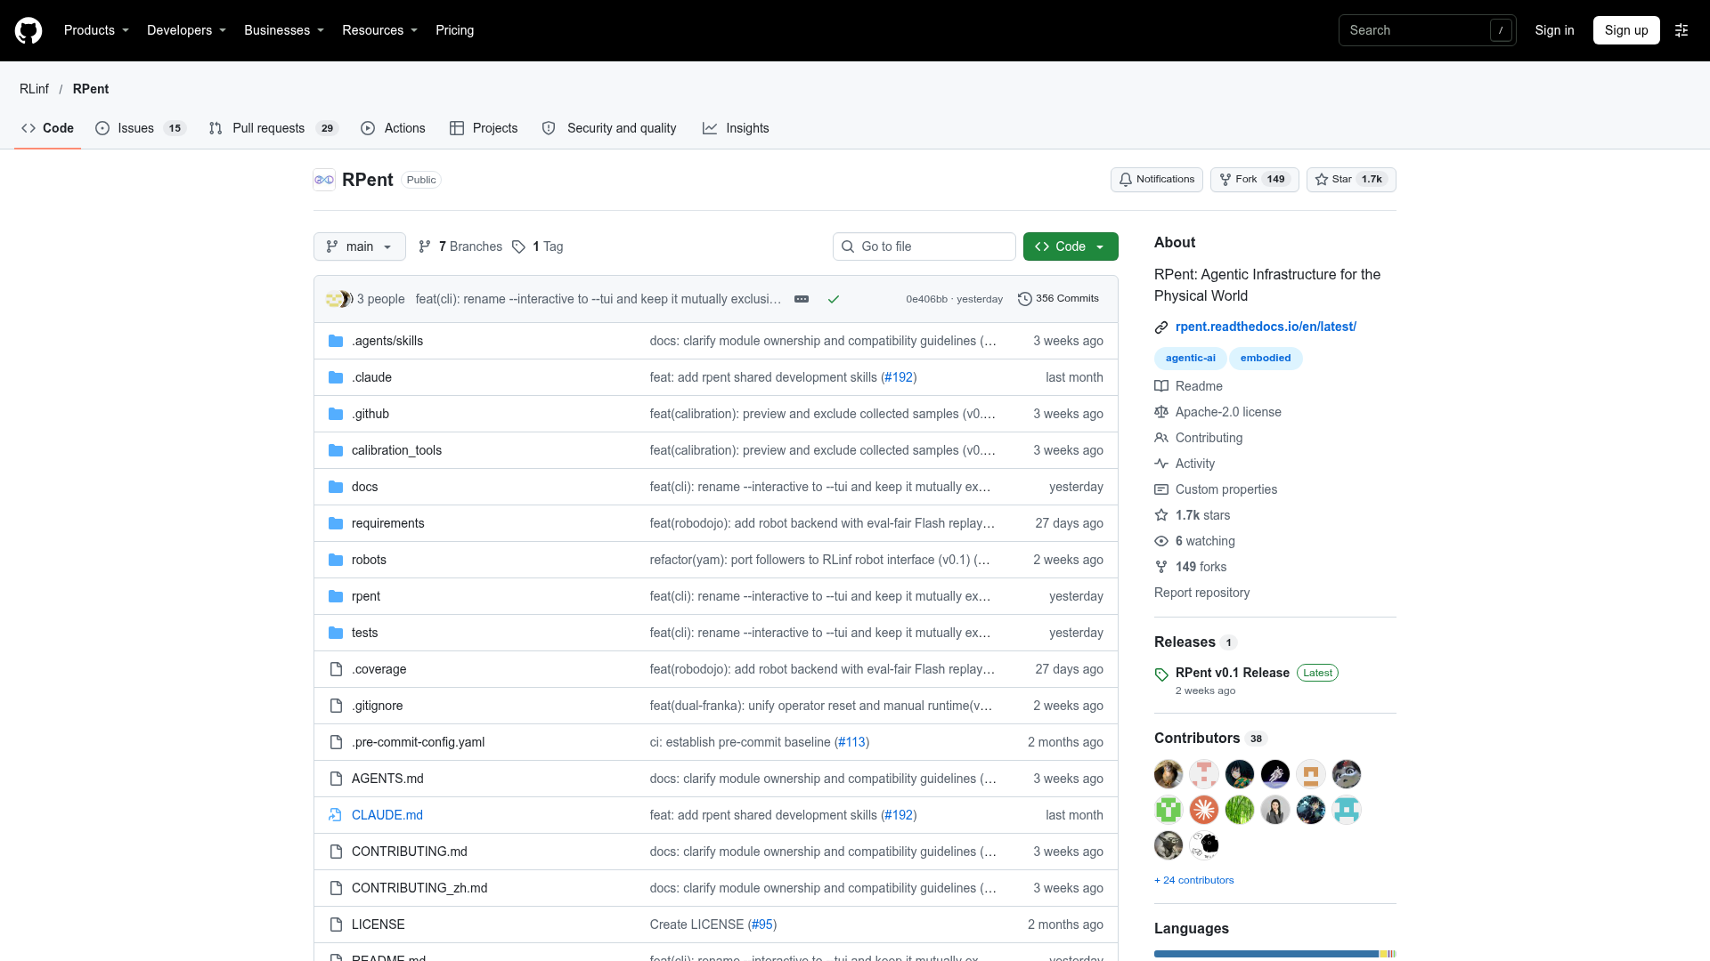This screenshot has height=961, width=1710.
Task: Click the Pricing menu item
Action: (x=455, y=30)
